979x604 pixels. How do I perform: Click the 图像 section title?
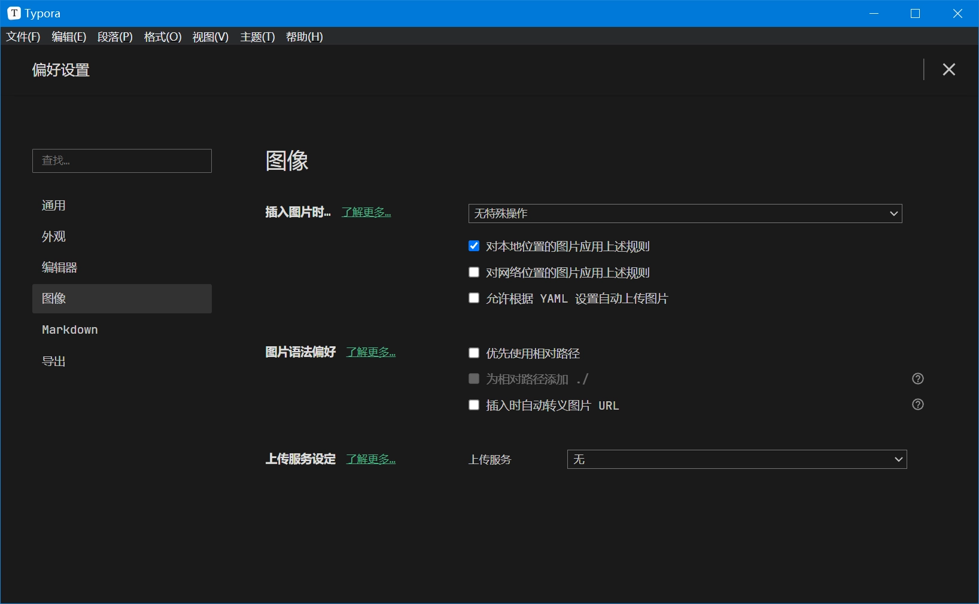tap(287, 160)
